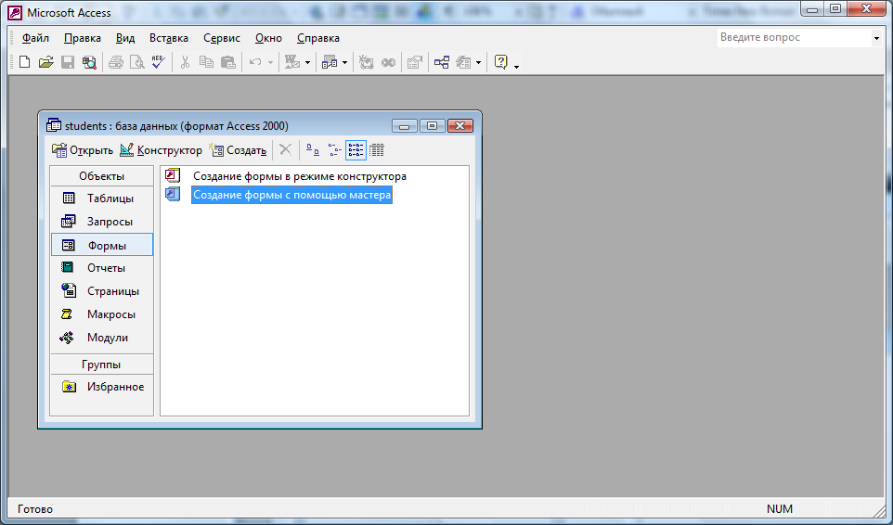Screen dimensions: 893x525
Task: Open Print Preview from toolbar
Action: [136, 62]
